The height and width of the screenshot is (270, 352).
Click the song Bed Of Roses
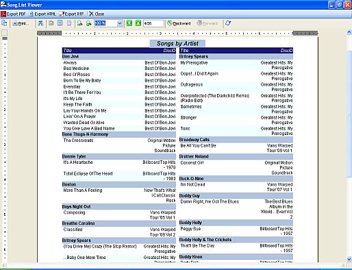77,75
